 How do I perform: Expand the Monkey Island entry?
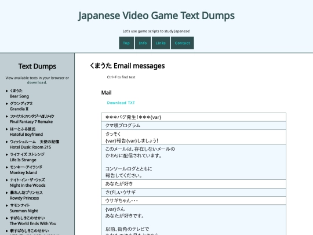tap(7, 167)
